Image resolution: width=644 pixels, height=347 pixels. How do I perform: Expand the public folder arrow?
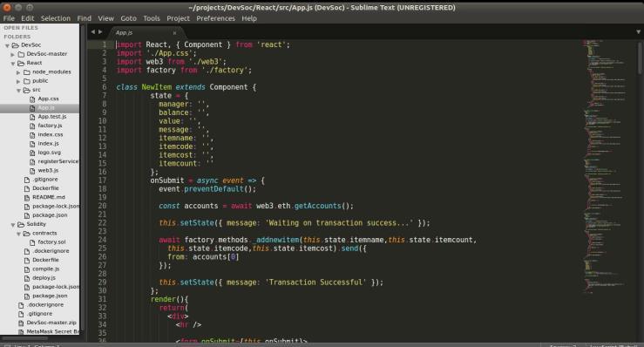[18, 81]
